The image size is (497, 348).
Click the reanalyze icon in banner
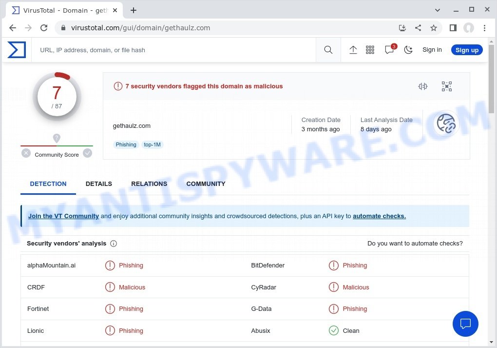click(423, 86)
